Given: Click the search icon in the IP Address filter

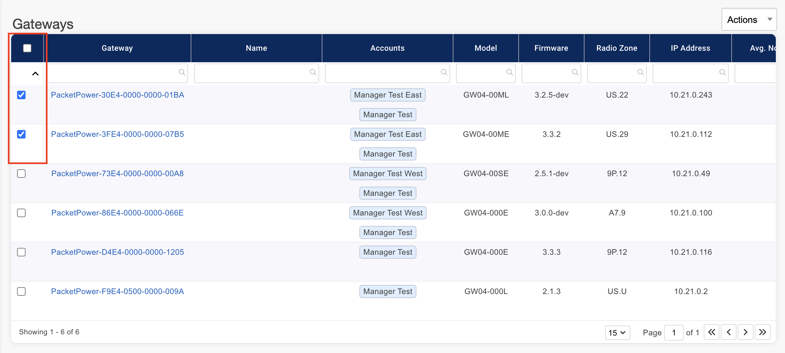Looking at the screenshot, I should pos(722,72).
